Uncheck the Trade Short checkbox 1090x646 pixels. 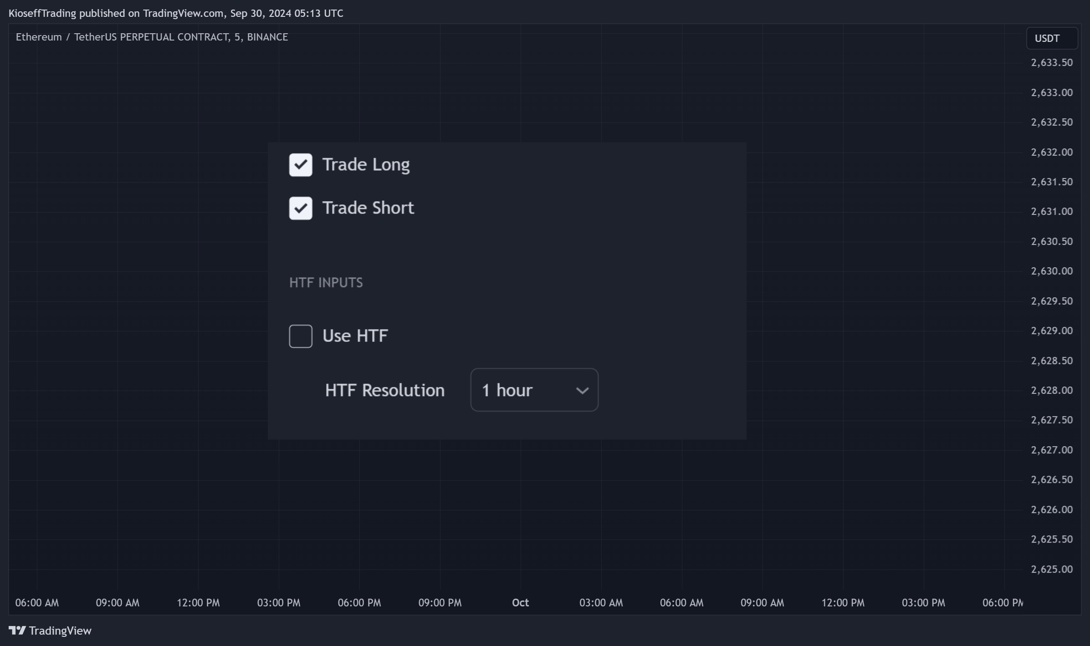(x=301, y=208)
